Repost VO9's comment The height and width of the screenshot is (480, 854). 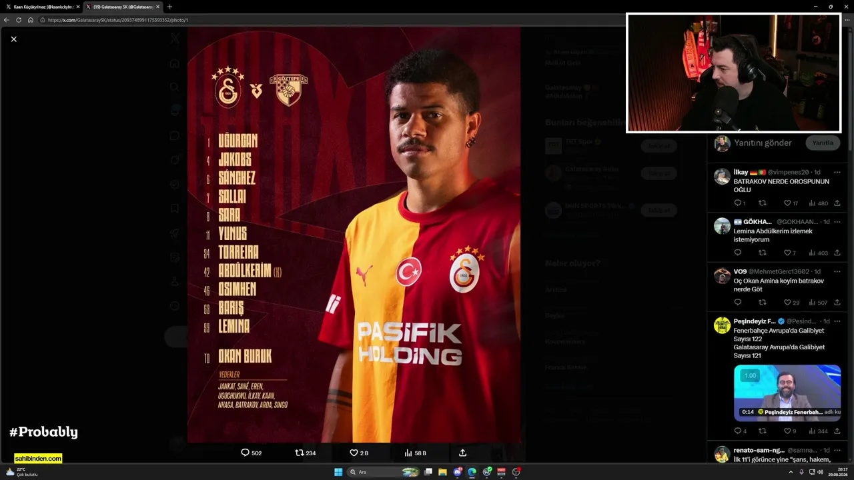pos(763,303)
